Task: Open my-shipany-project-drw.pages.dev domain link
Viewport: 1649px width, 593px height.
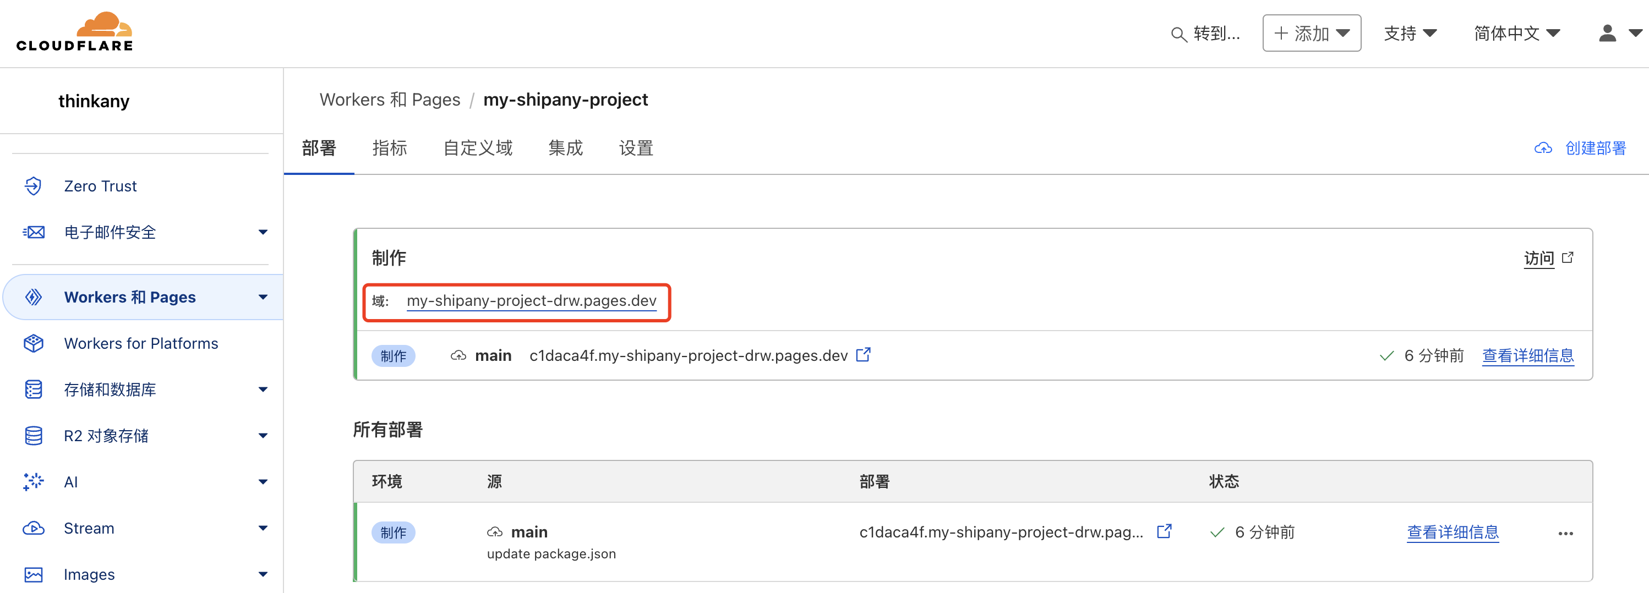Action: pos(531,301)
